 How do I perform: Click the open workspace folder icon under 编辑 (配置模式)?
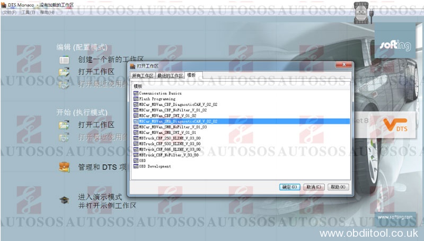(x=64, y=72)
